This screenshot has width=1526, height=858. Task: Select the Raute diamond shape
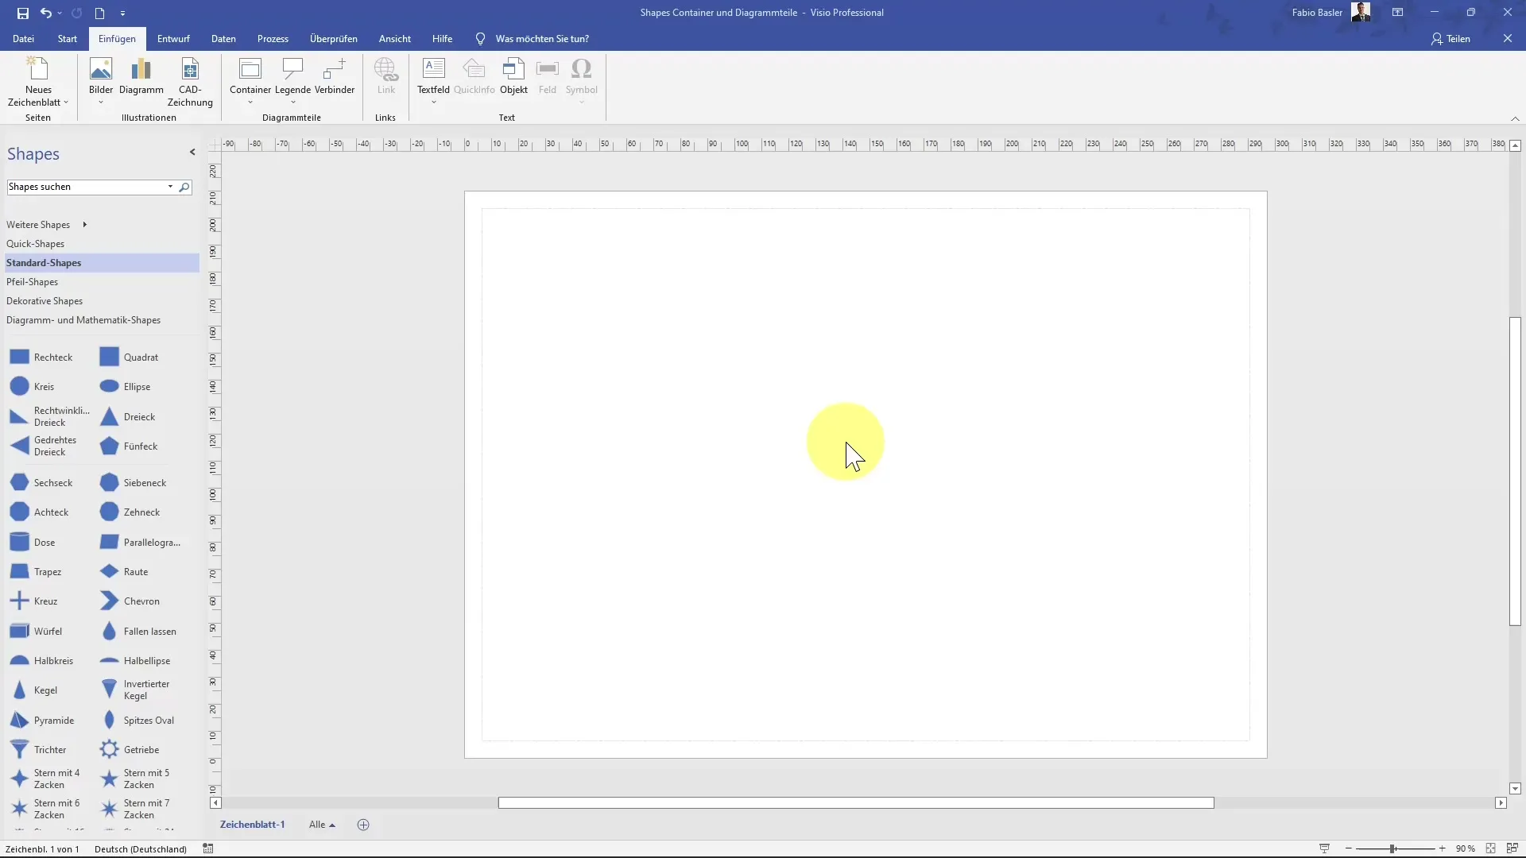[124, 572]
